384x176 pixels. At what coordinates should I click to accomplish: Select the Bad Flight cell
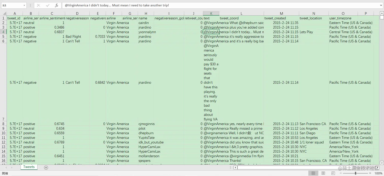pyautogui.click(x=77, y=36)
